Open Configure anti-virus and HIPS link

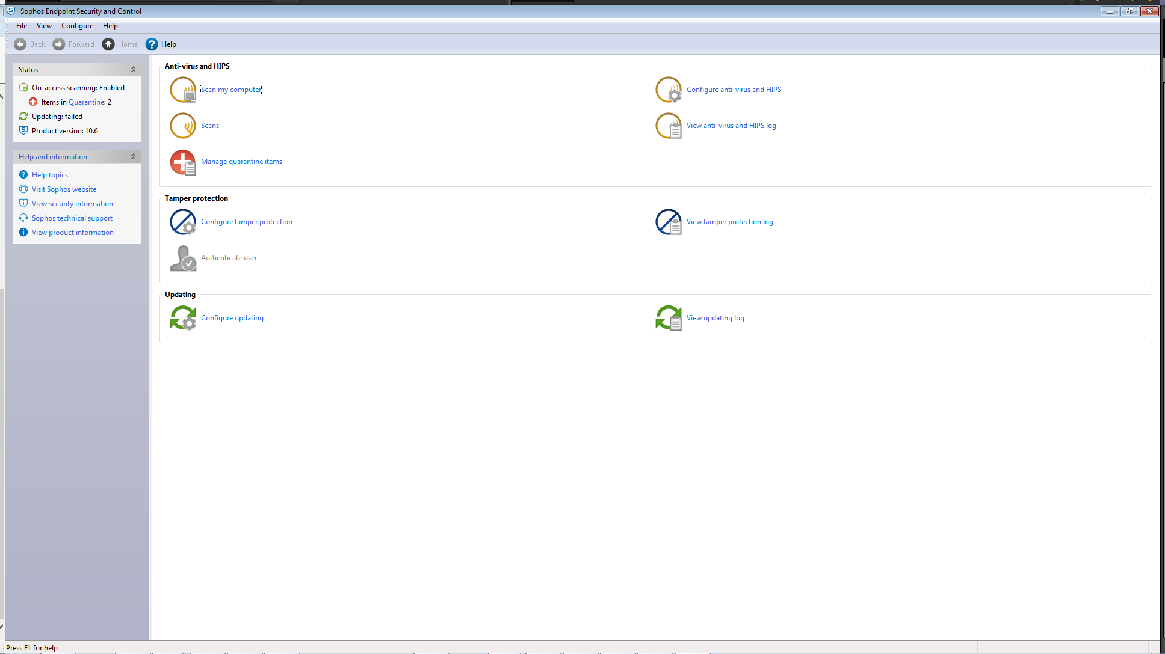click(734, 90)
